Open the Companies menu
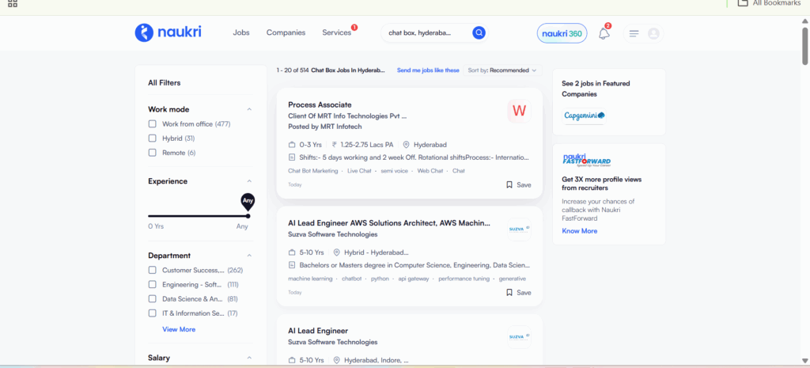810x368 pixels. coord(286,32)
